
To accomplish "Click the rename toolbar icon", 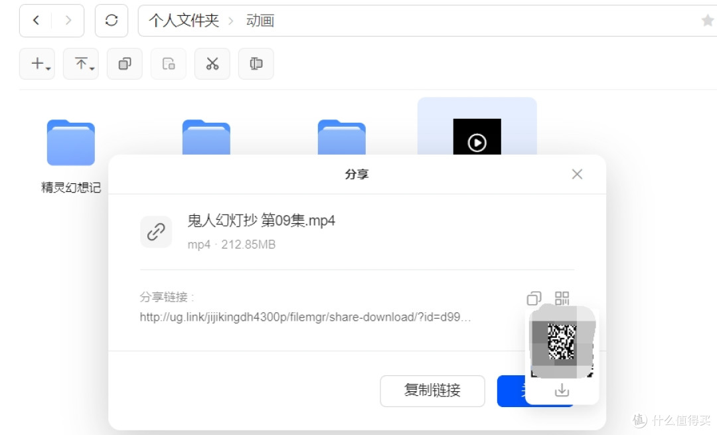I will point(256,64).
